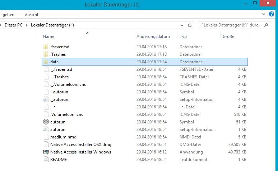Click the medium.nmd file icon

click(x=46, y=137)
